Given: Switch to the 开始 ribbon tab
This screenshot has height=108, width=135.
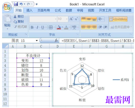Looking at the screenshot, I should [18, 10].
